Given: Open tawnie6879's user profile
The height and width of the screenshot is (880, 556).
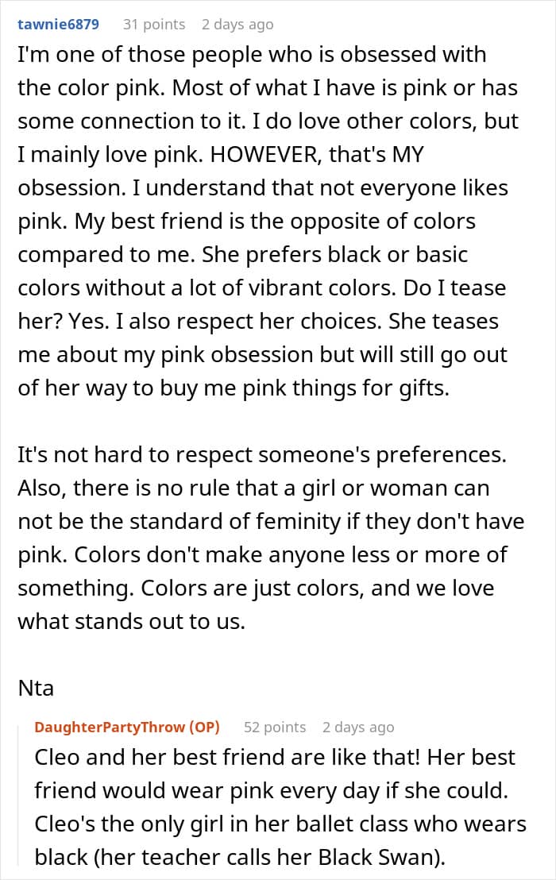Looking at the screenshot, I should click(x=58, y=24).
